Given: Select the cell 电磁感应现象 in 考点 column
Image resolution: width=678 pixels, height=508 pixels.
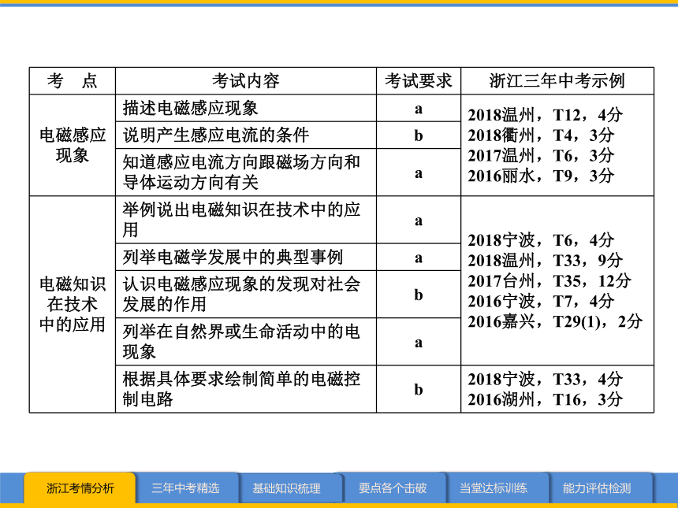Looking at the screenshot, I should pyautogui.click(x=73, y=145).
